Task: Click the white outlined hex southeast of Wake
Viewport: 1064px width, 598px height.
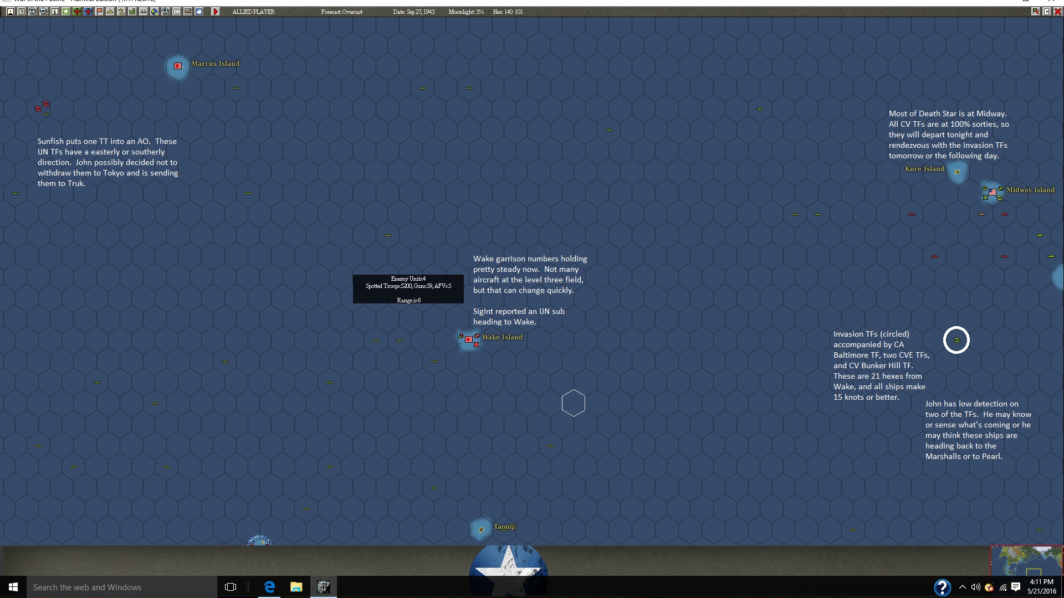Action: [574, 403]
